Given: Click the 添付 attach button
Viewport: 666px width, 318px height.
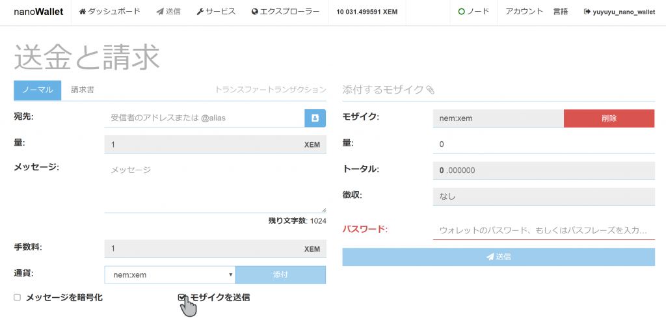Looking at the screenshot, I should [x=281, y=274].
